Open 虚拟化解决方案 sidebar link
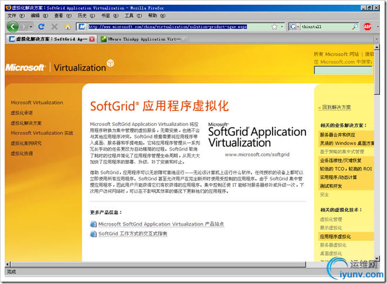 click(x=26, y=123)
